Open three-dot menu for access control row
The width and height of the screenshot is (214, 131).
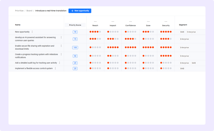click(55, 68)
